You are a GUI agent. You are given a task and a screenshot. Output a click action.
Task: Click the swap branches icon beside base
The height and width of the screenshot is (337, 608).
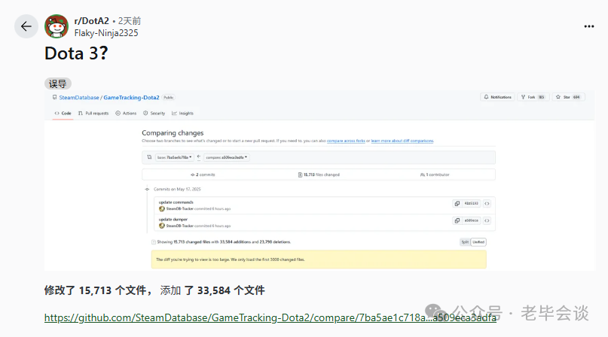(x=149, y=157)
